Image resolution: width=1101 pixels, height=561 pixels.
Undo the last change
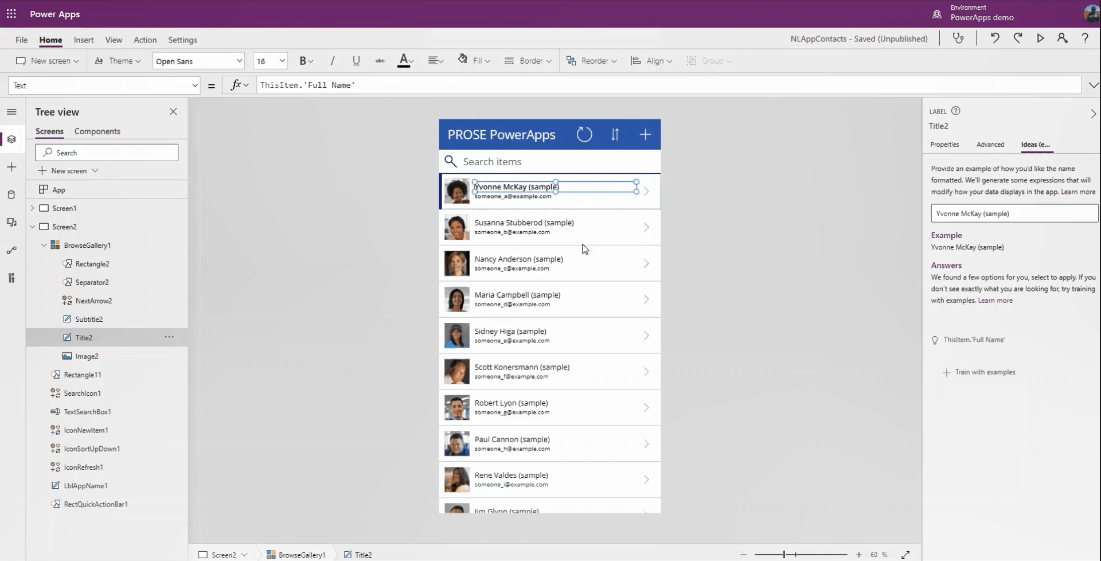pos(994,38)
